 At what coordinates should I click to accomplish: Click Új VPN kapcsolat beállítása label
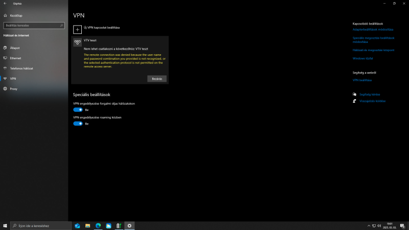coord(102,28)
